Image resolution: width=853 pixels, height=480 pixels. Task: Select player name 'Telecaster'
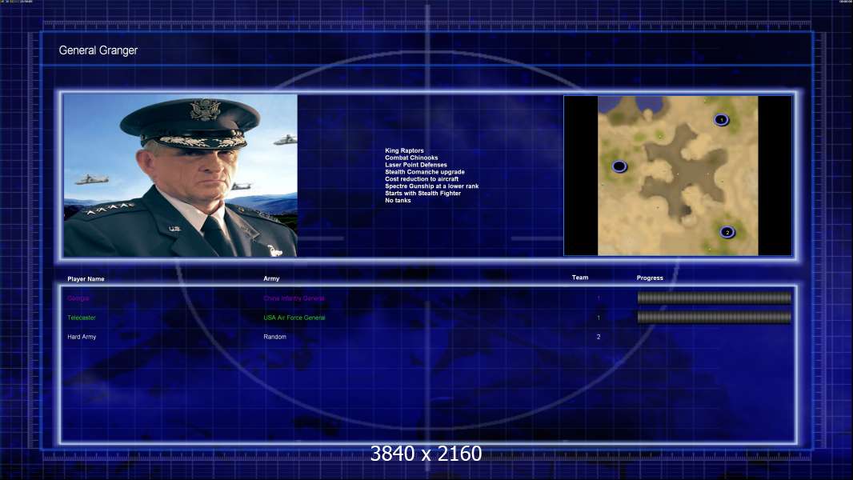82,318
